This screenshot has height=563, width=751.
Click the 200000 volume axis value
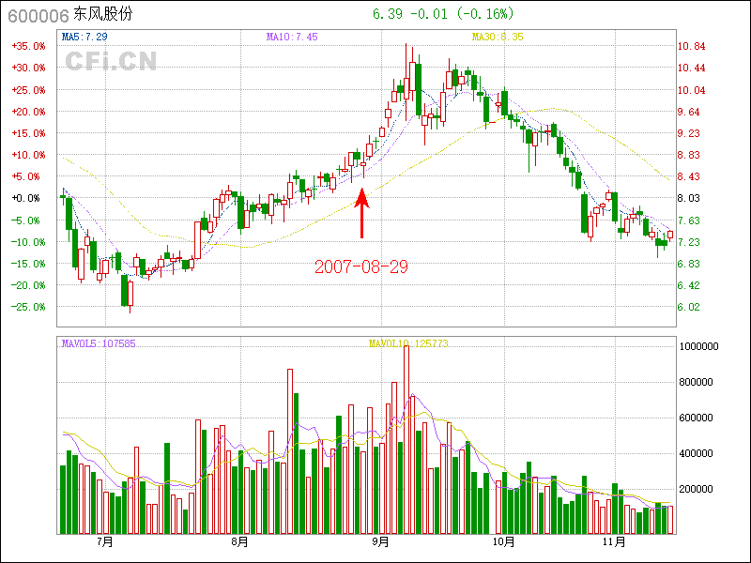coord(696,489)
